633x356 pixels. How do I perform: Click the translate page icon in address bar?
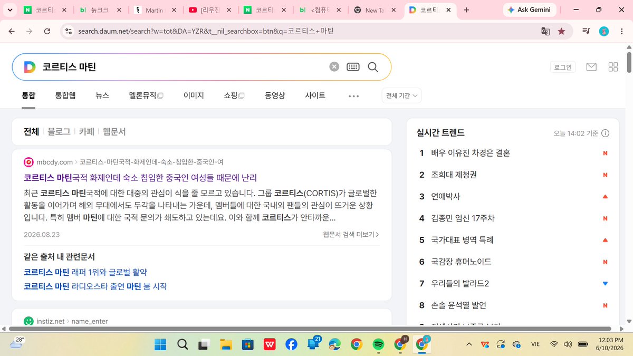click(546, 31)
